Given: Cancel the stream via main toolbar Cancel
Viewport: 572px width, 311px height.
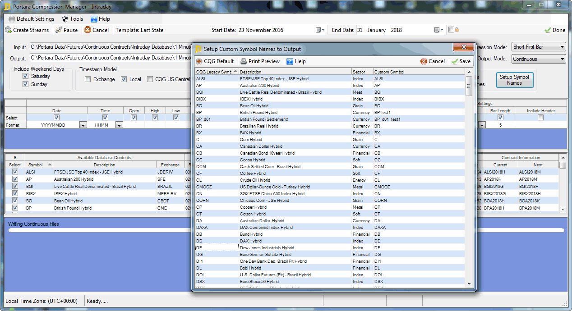Looking at the screenshot, I should pos(97,30).
